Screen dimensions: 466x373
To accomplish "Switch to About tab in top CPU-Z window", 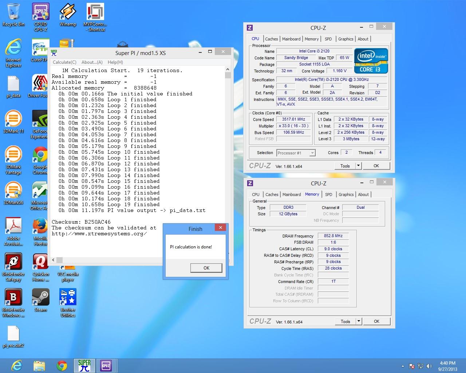I will [x=363, y=39].
